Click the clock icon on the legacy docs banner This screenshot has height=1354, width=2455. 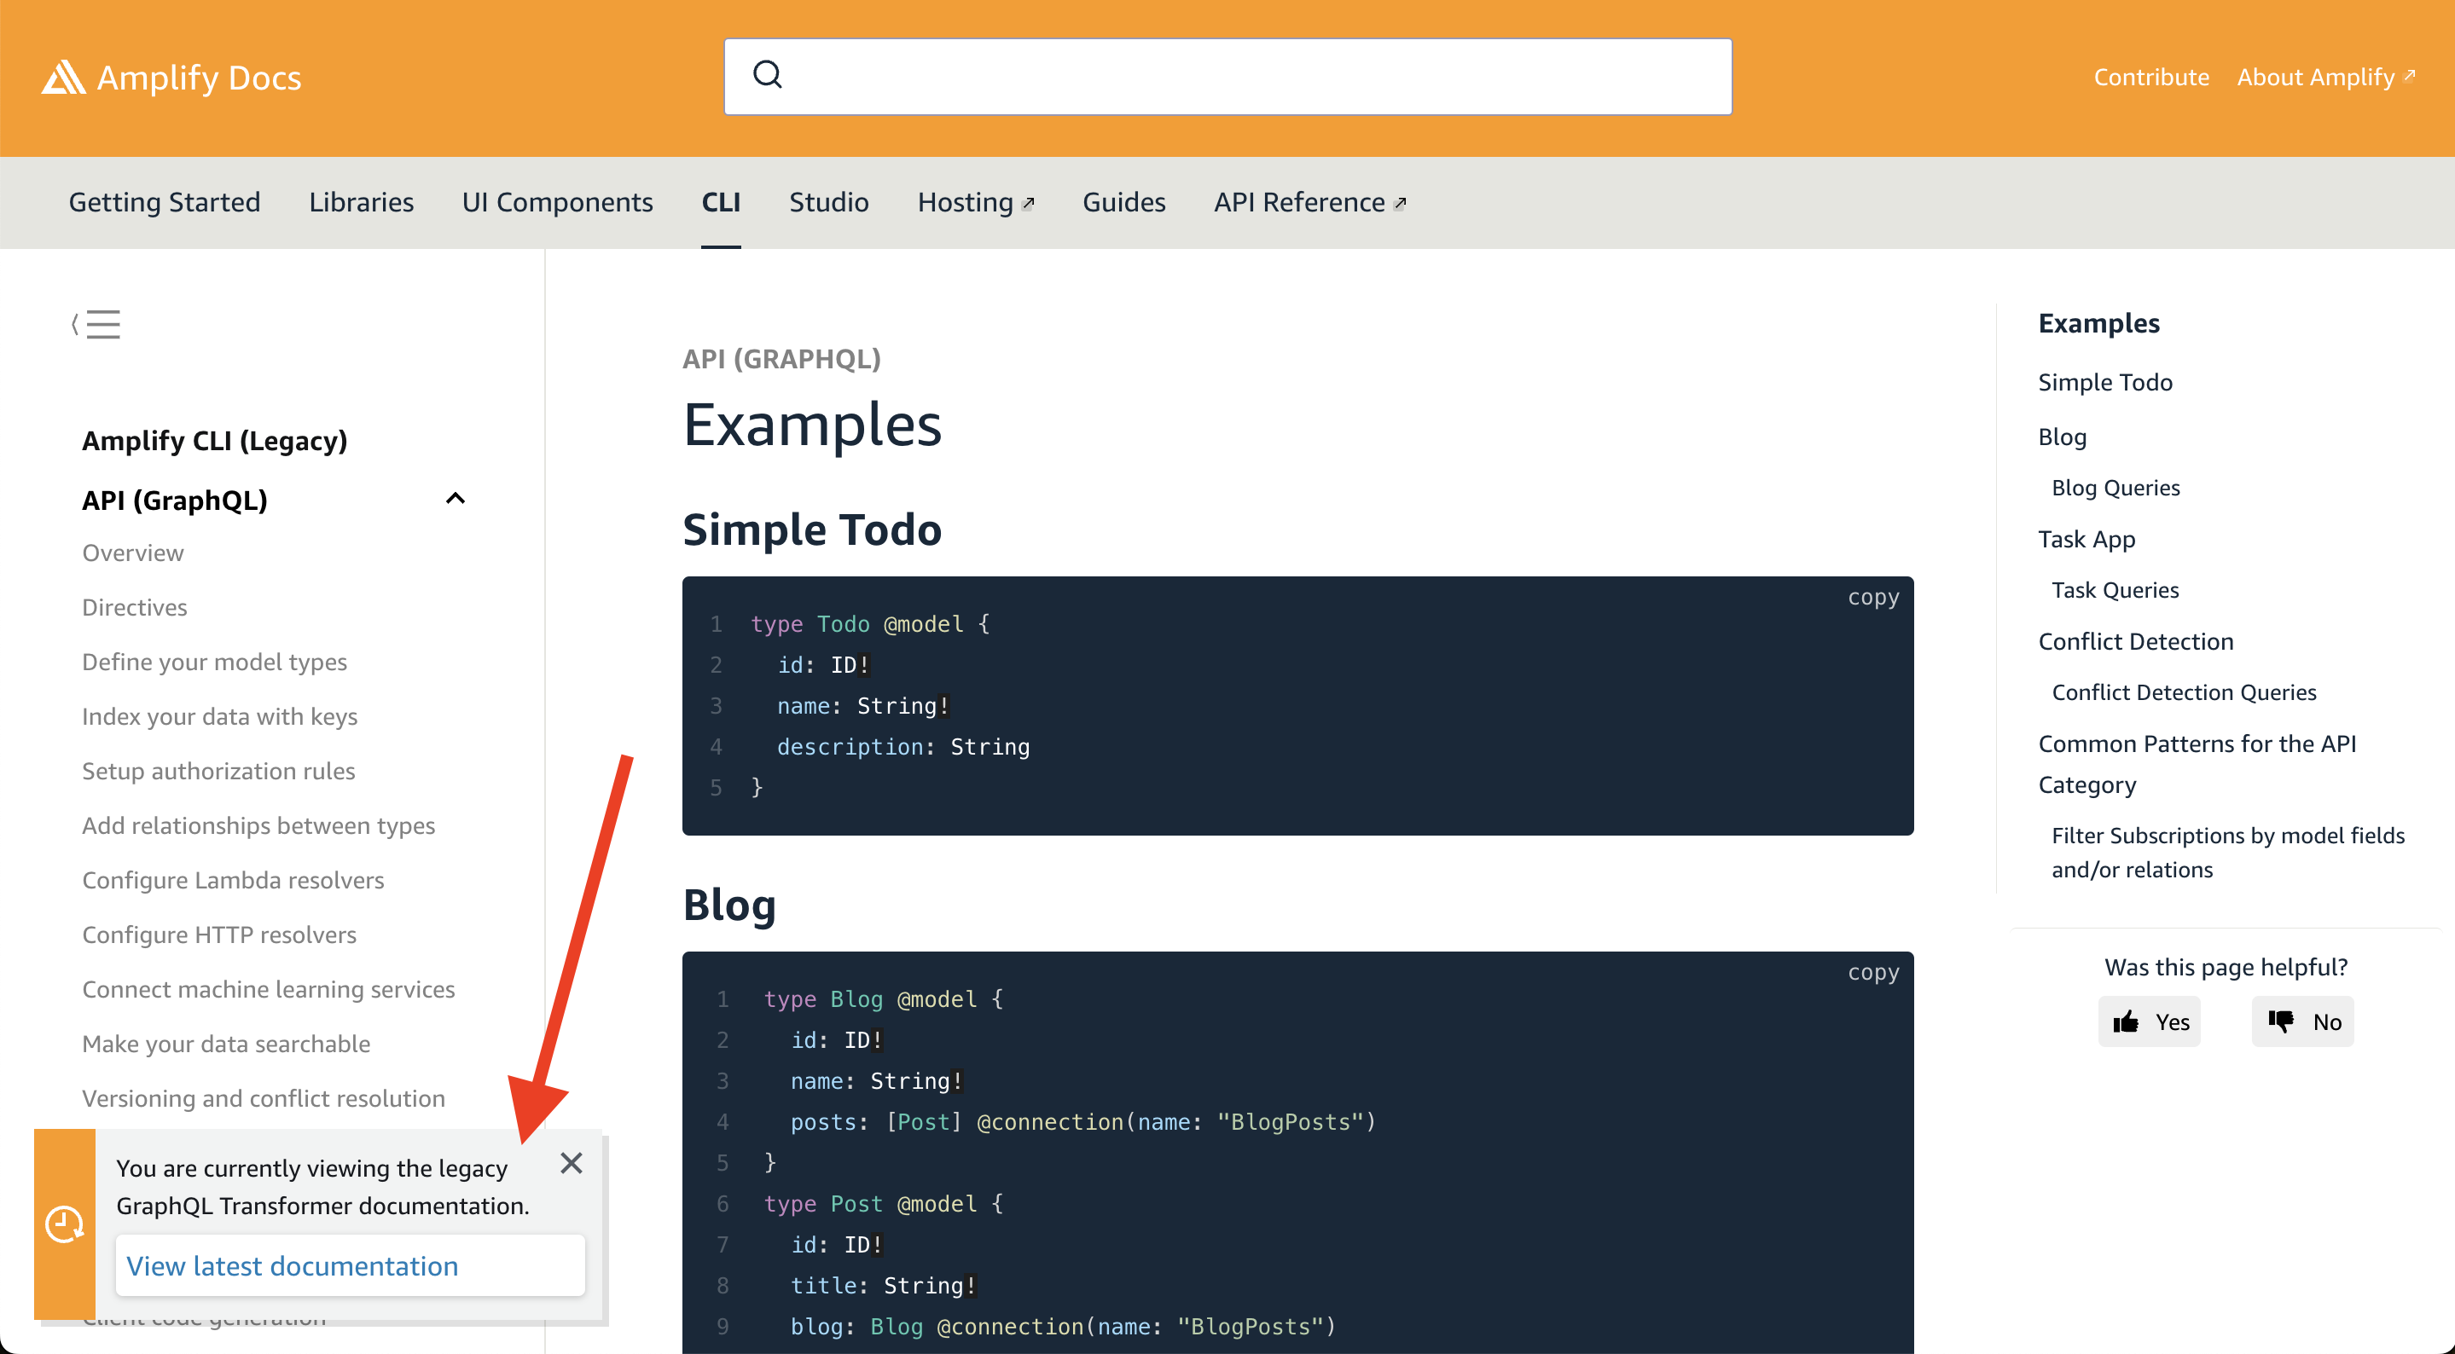(64, 1223)
